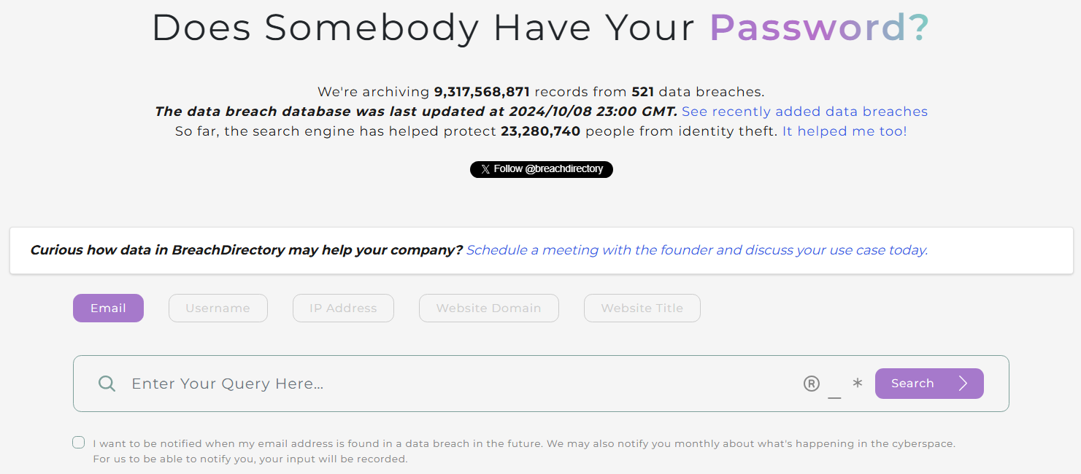Follow @breachdirectory on X
Screen dimensions: 1081x474
tap(542, 169)
